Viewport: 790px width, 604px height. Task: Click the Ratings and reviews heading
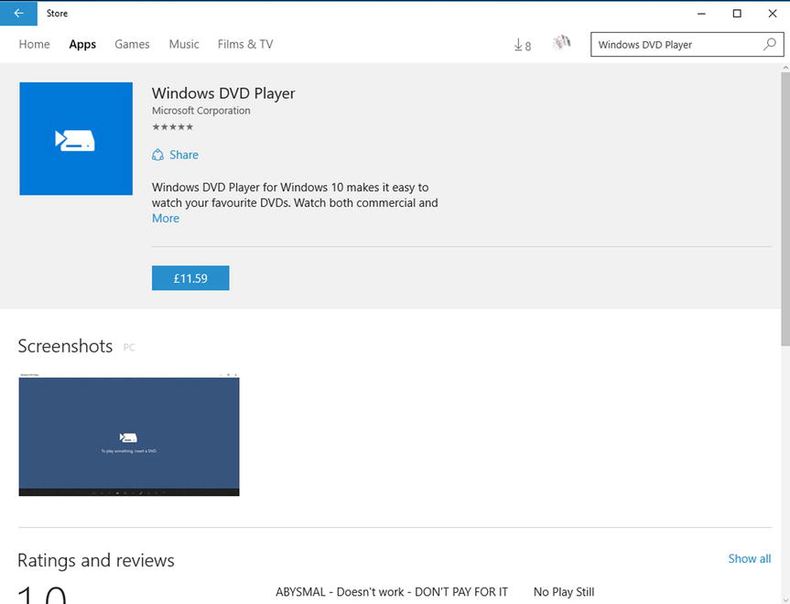click(96, 560)
